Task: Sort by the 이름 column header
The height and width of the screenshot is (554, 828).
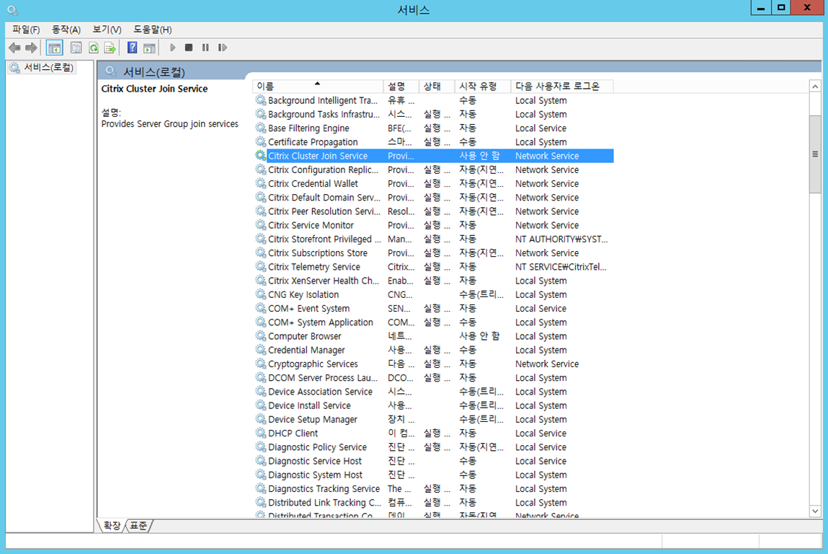Action: pyautogui.click(x=317, y=86)
